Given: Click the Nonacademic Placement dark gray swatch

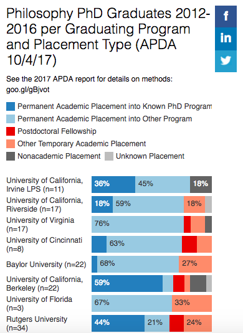Looking at the screenshot, I should coord(11,156).
